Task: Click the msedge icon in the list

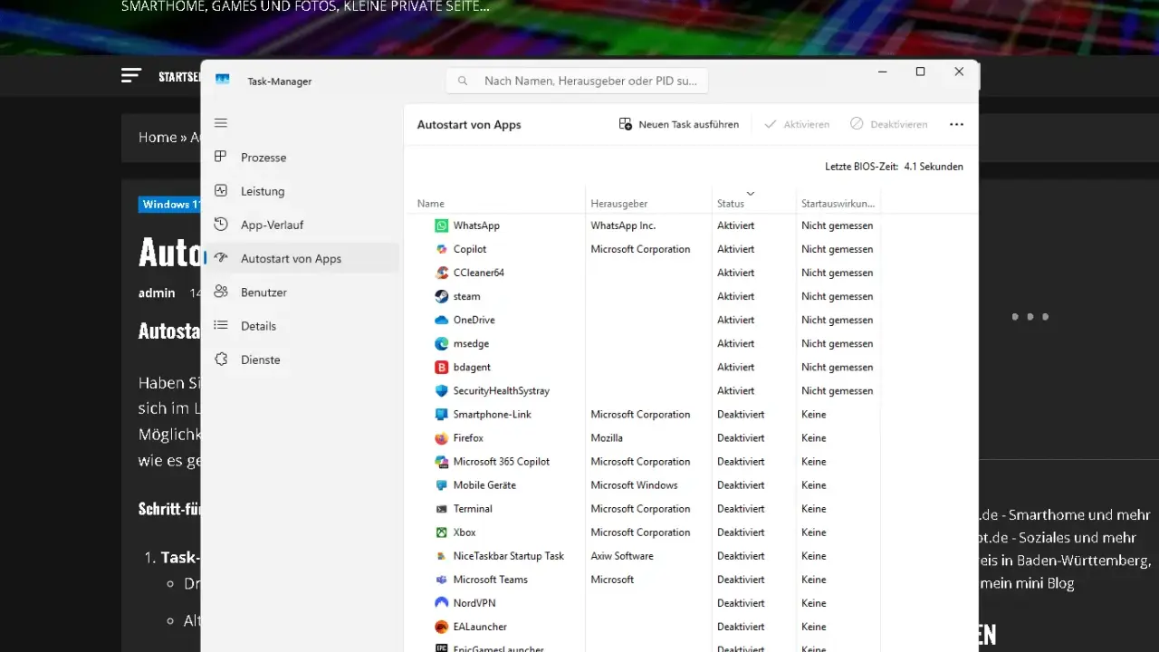Action: [x=441, y=343]
